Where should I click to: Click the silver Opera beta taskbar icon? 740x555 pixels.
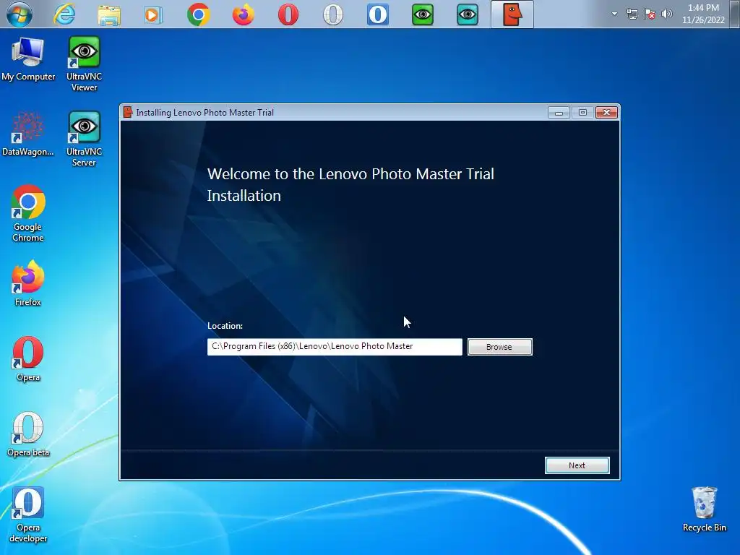pos(332,14)
